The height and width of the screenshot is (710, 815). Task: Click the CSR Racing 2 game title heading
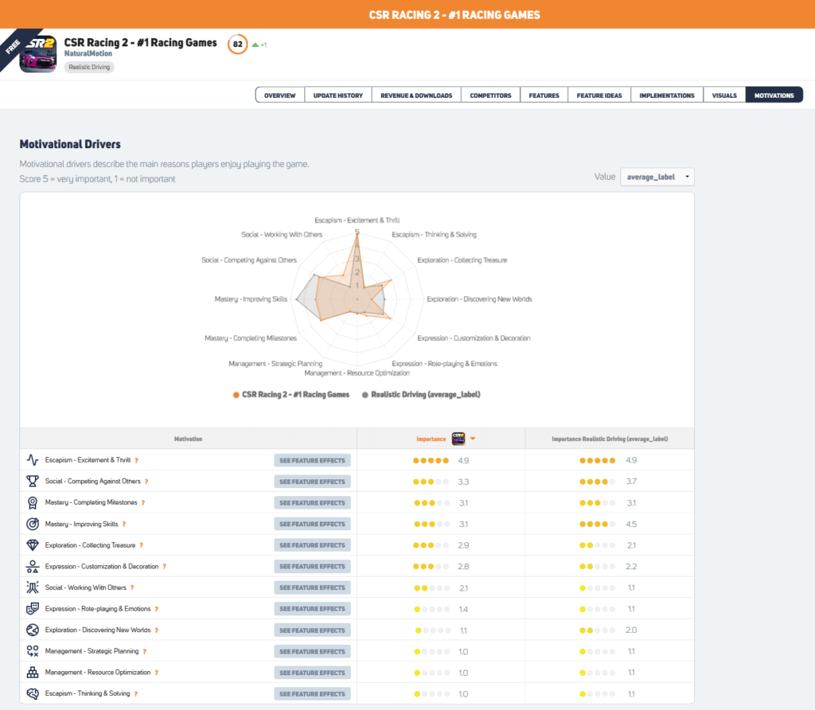click(x=140, y=43)
